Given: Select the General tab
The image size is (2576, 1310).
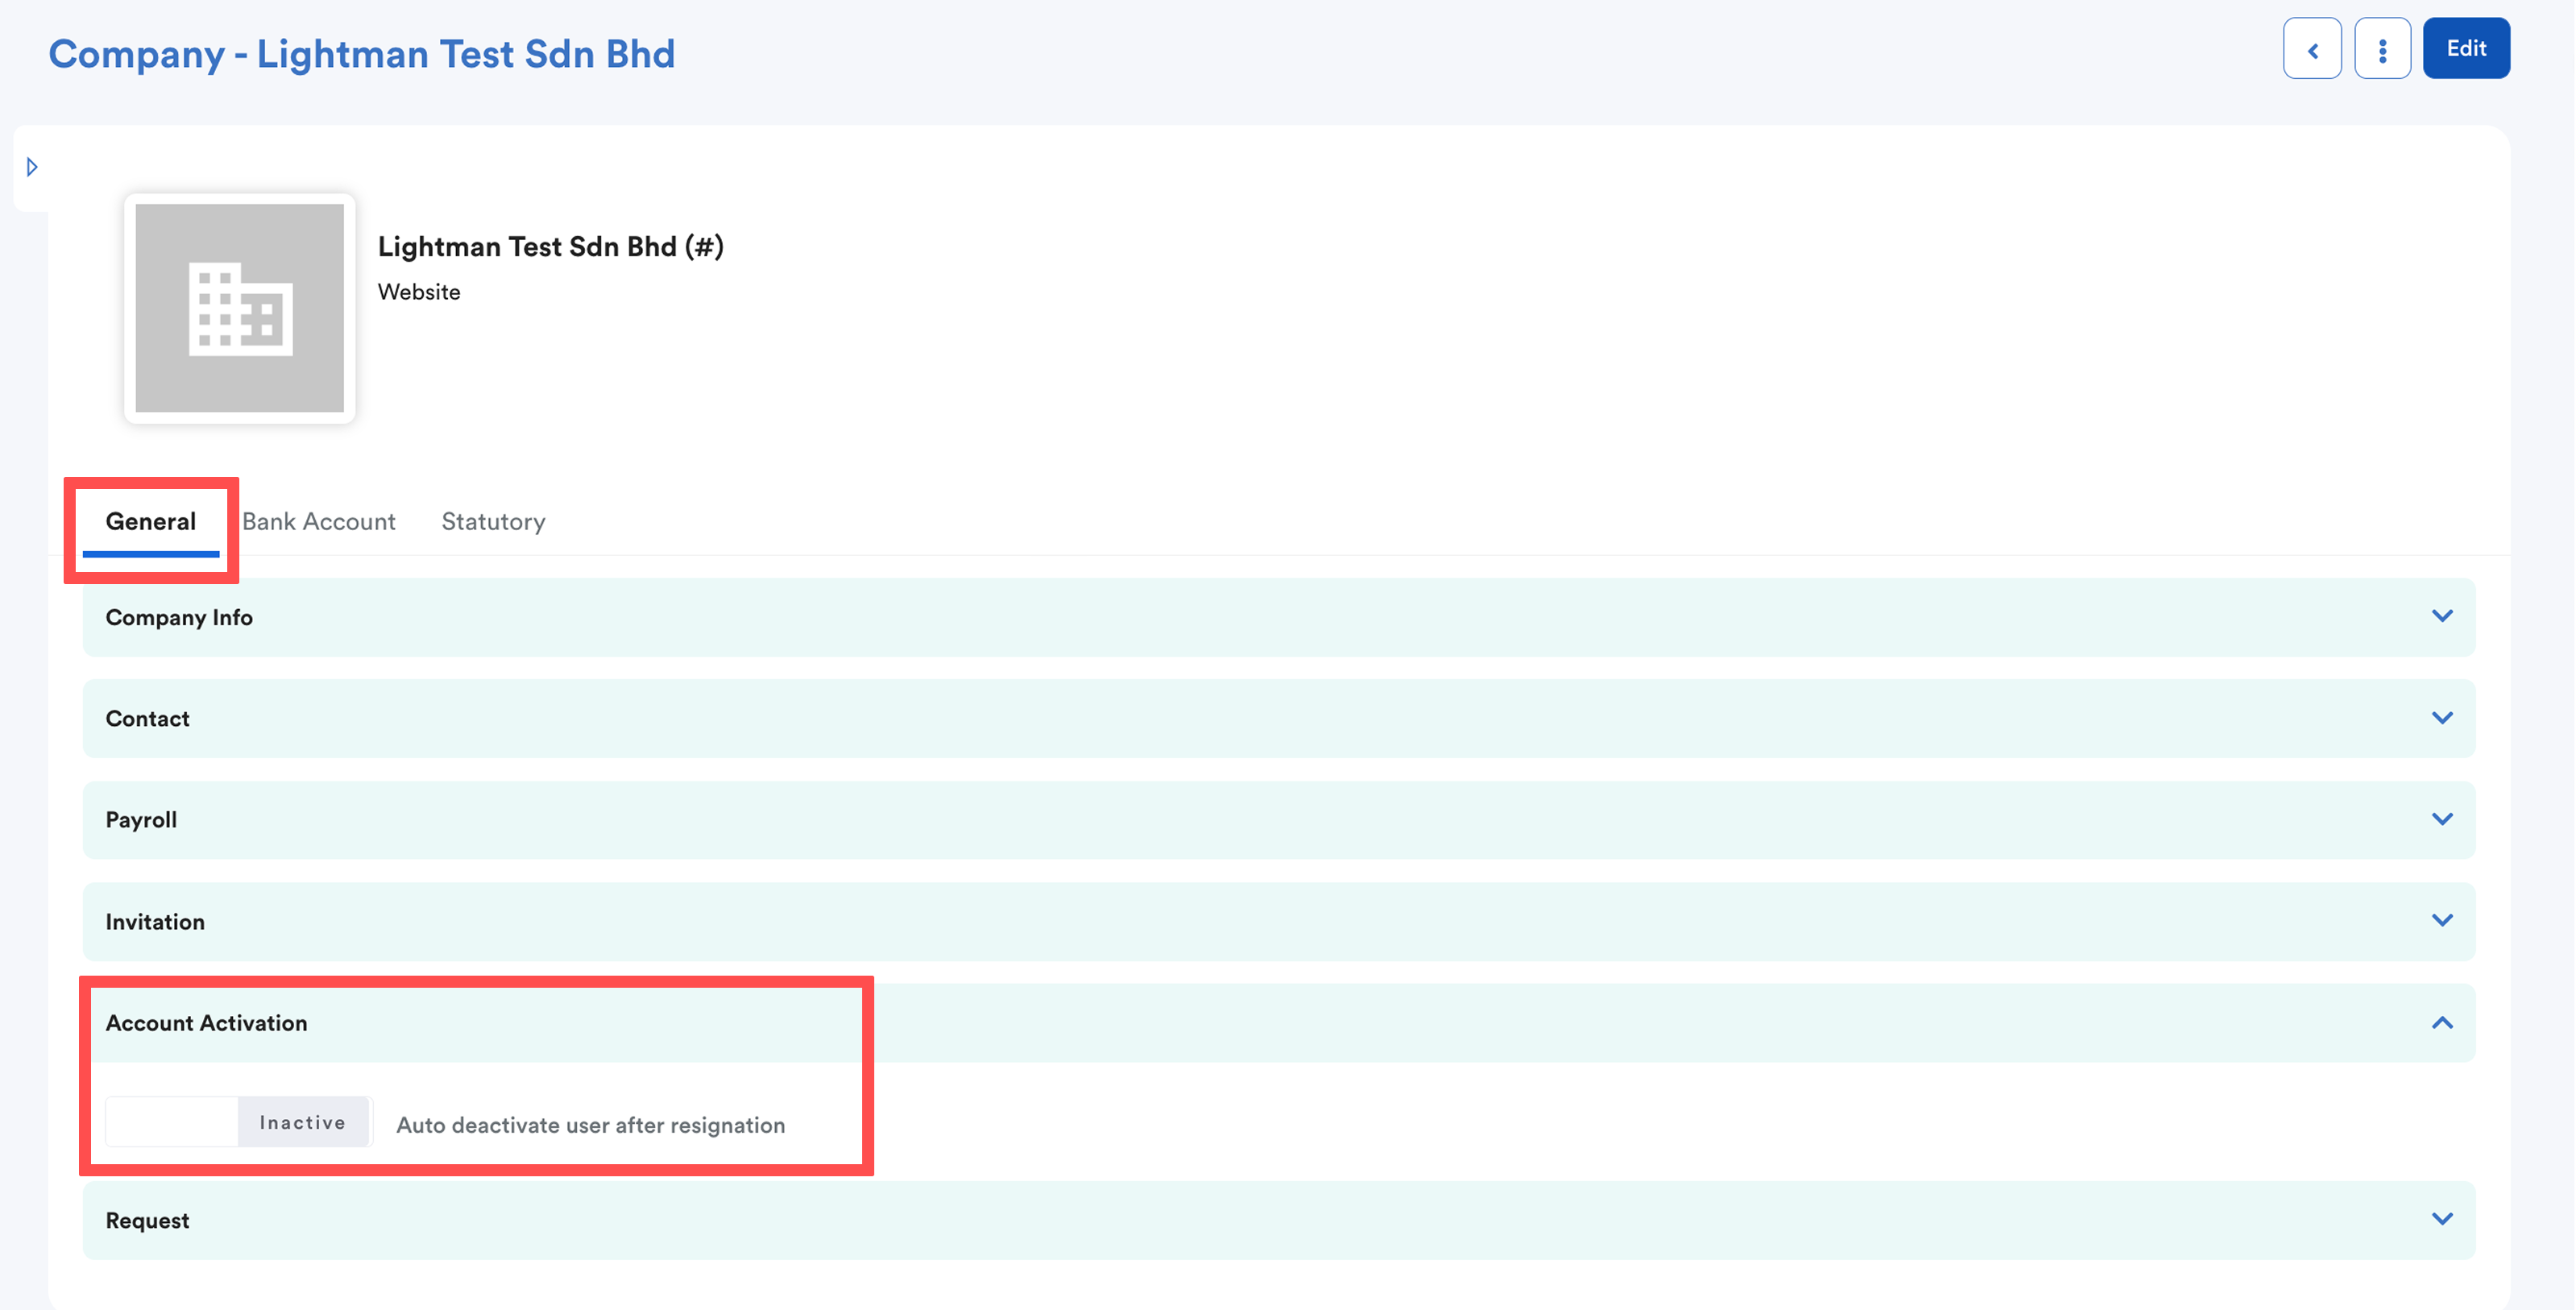Looking at the screenshot, I should point(151,521).
